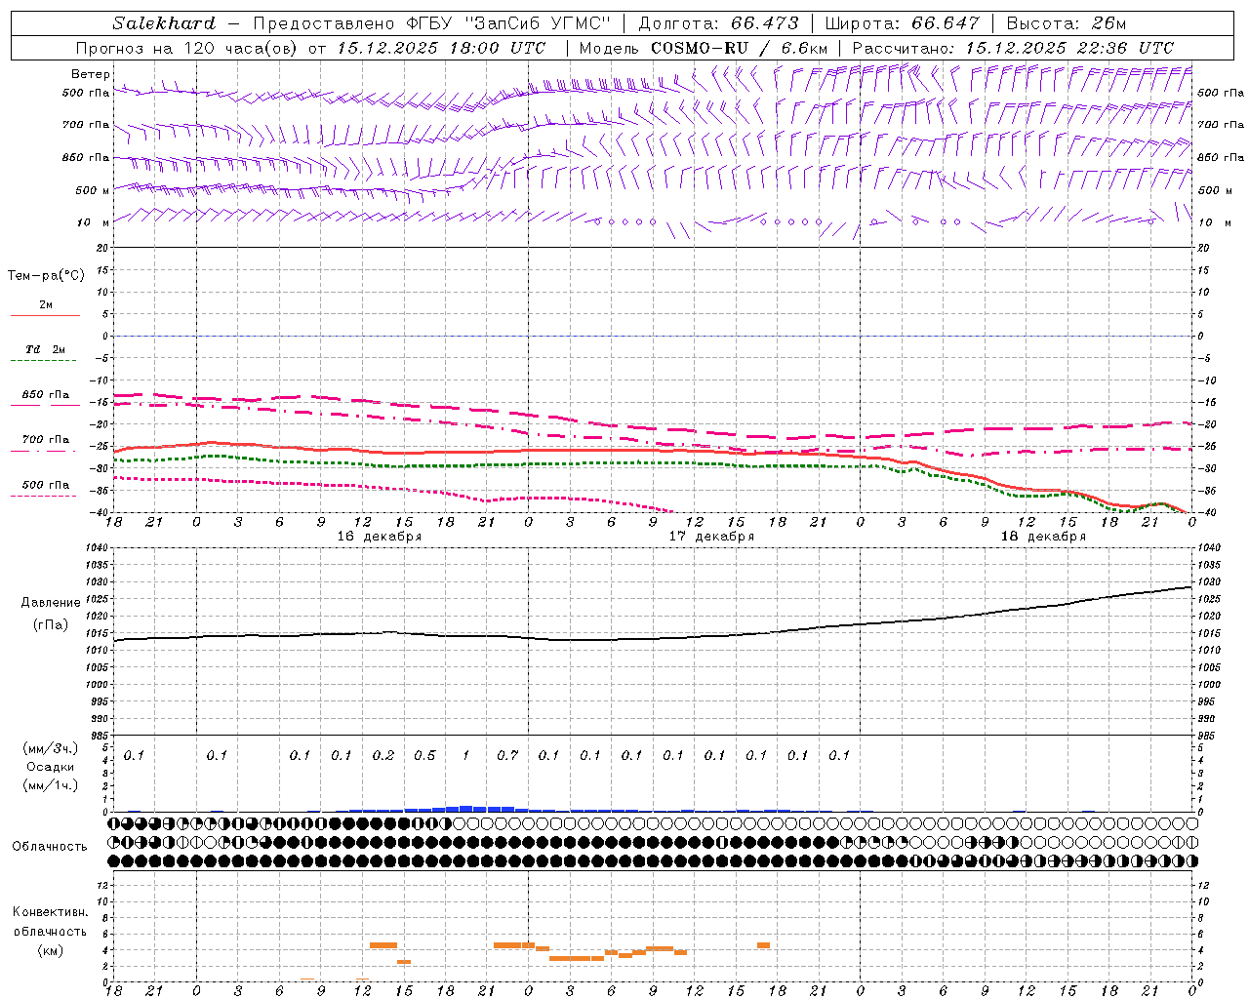
Task: Click the "Осадки" precipitation label
Action: click(51, 767)
